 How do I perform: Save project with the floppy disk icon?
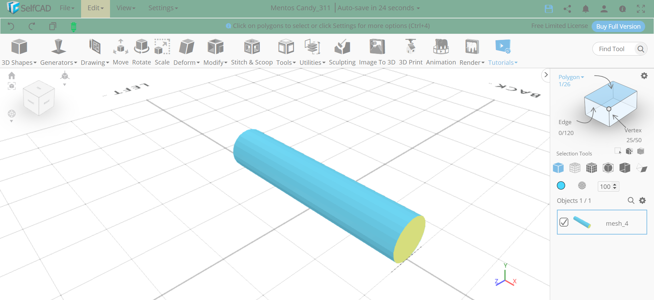pyautogui.click(x=549, y=9)
